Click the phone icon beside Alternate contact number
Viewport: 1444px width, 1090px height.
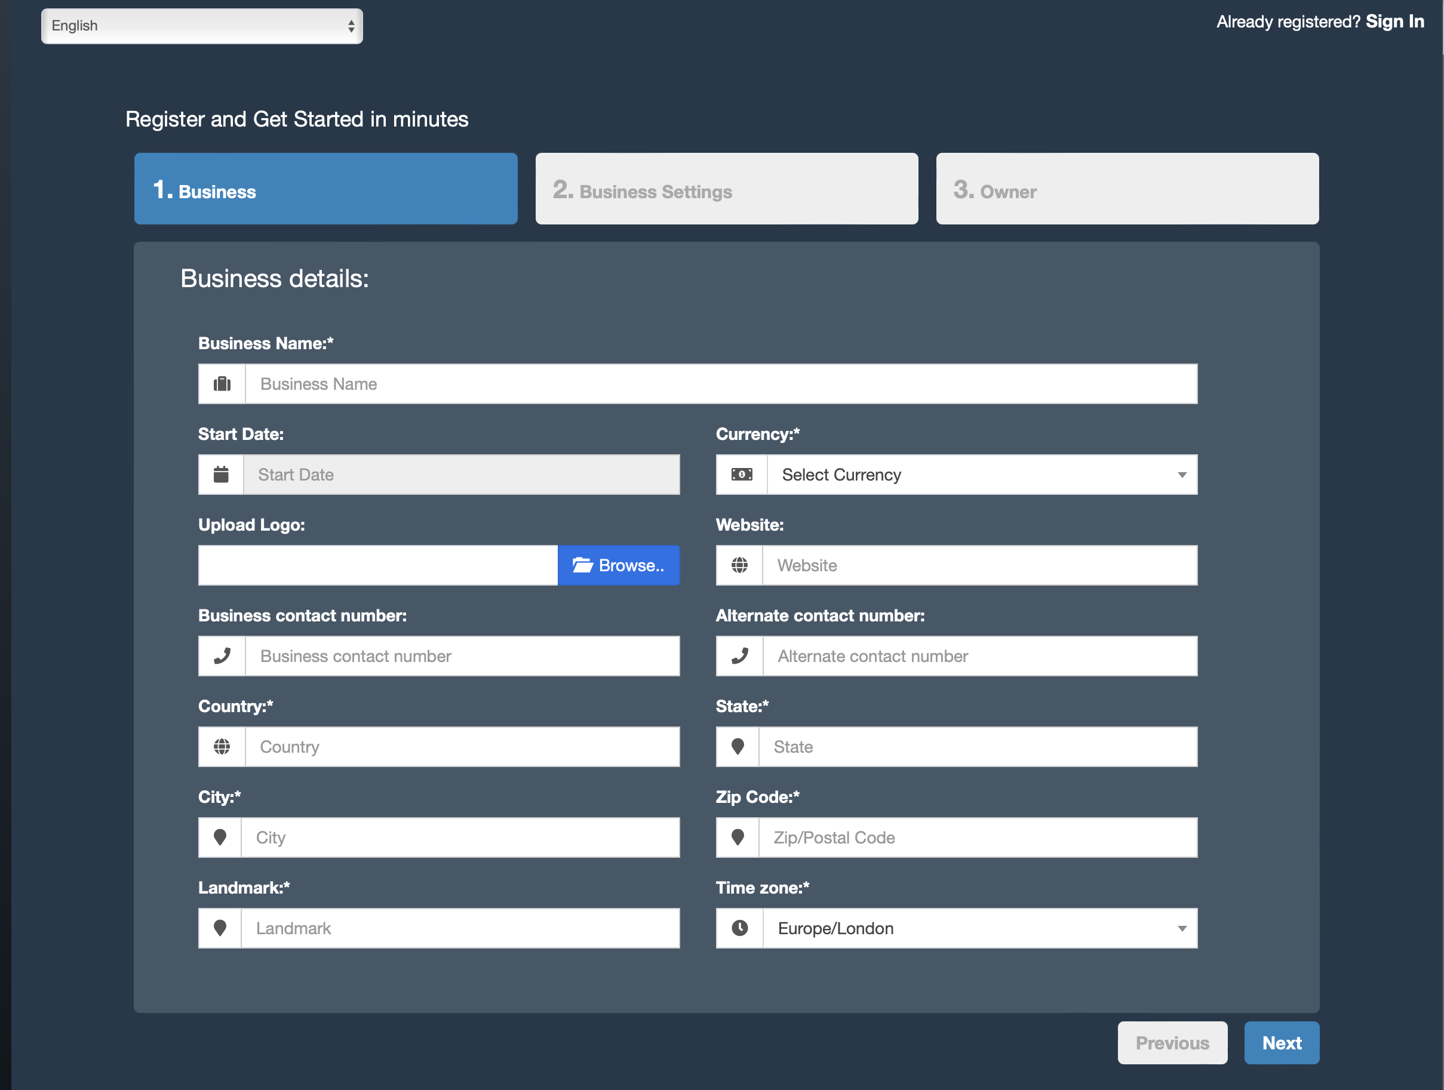click(x=740, y=656)
